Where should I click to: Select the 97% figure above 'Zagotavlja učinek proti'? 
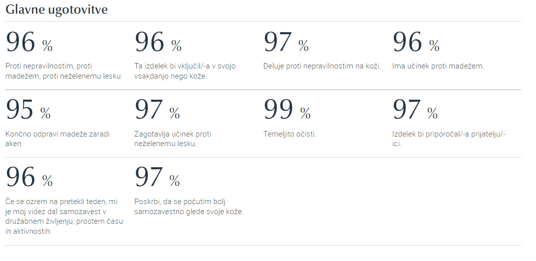[x=157, y=110]
